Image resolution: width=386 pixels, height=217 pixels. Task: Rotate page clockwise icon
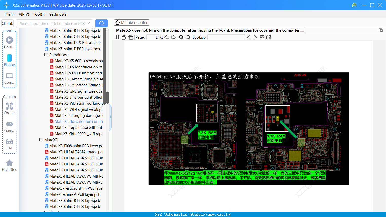tap(131, 37)
